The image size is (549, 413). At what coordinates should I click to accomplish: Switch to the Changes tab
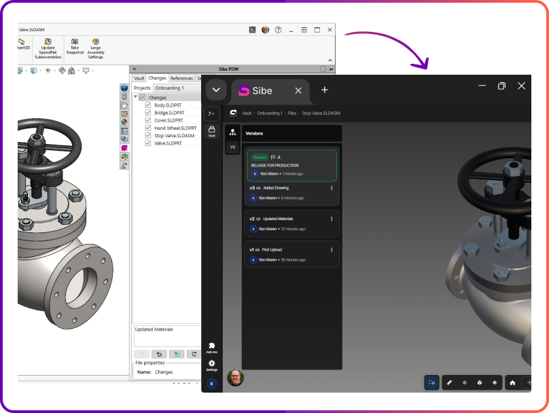pos(157,77)
